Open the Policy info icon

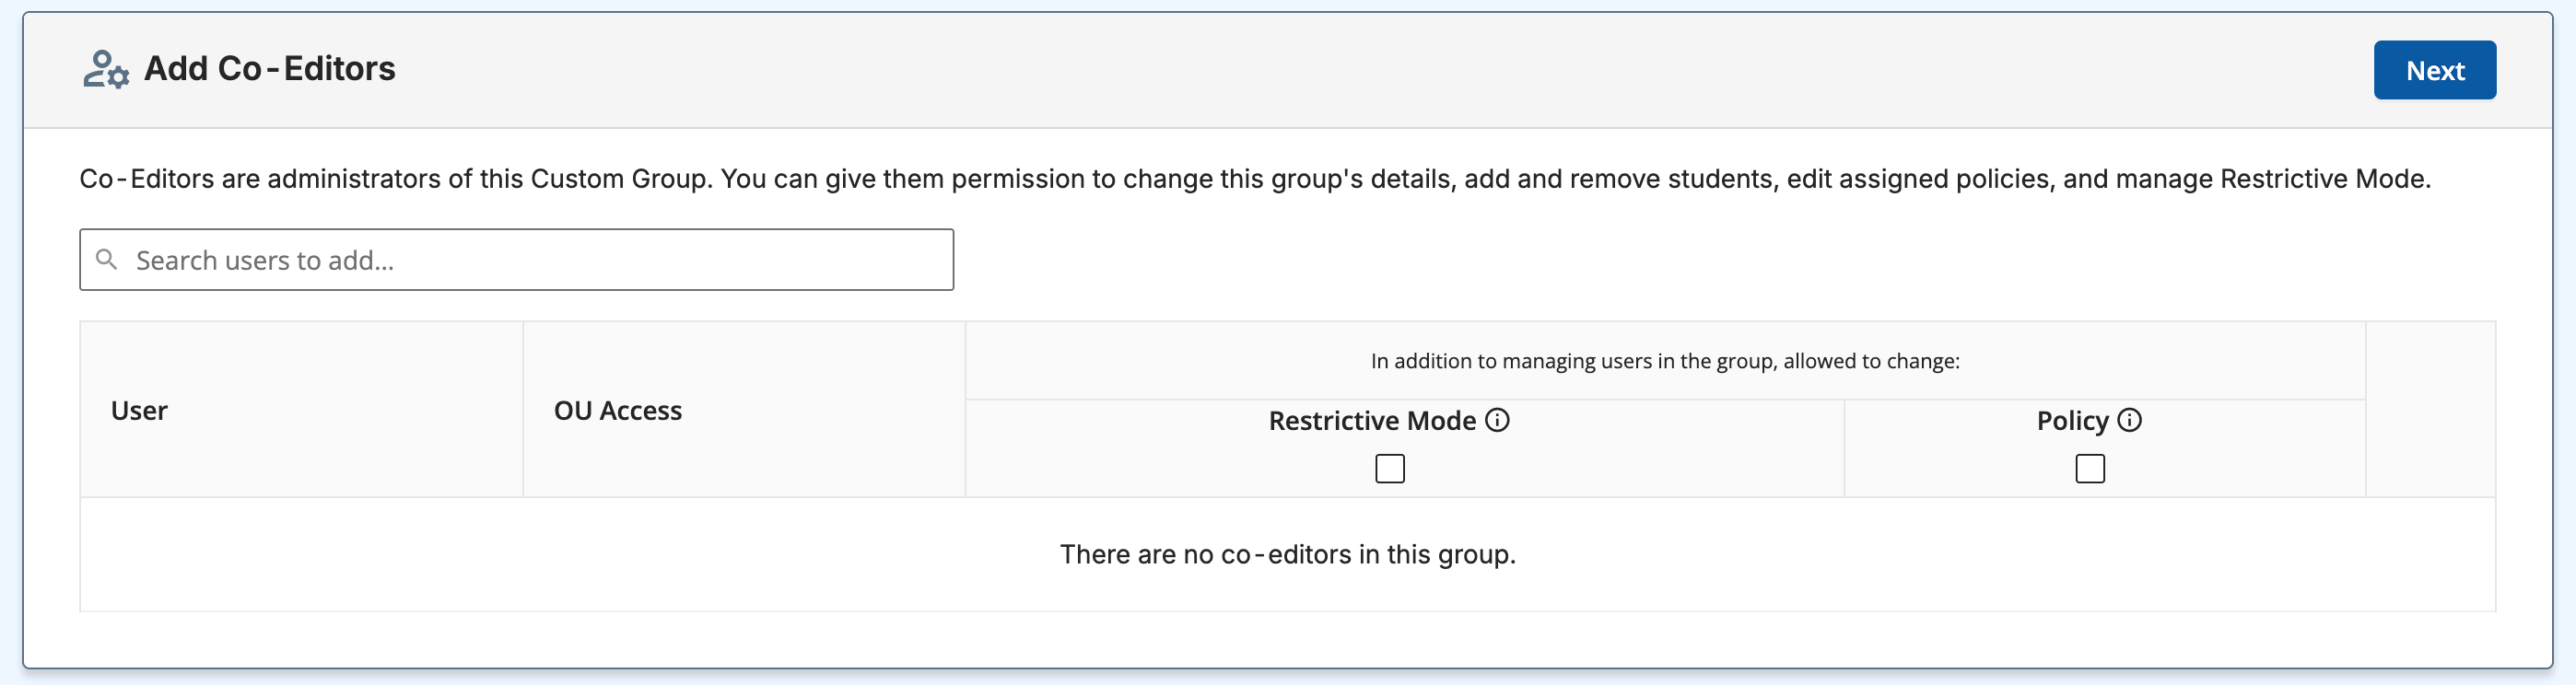pyautogui.click(x=2129, y=420)
